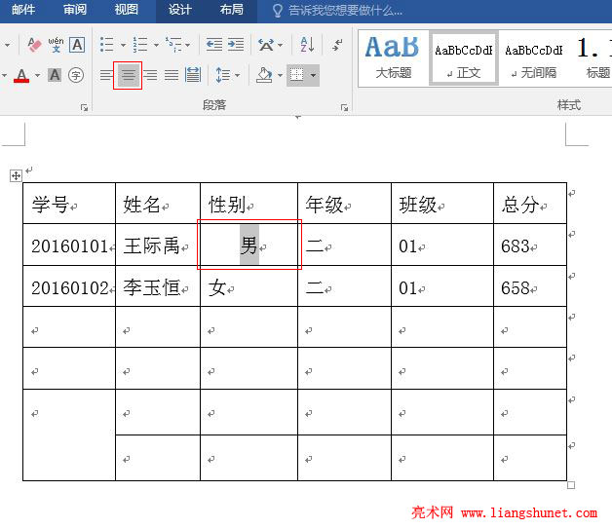Screen dimensions: 612x529
Task: Click the Distributed alignment icon
Action: tap(193, 75)
